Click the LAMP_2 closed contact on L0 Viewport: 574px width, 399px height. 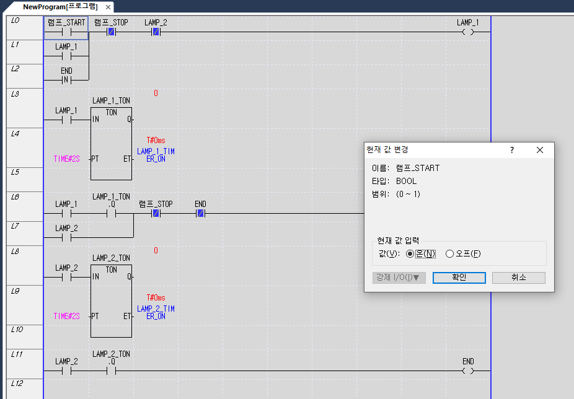tap(156, 32)
